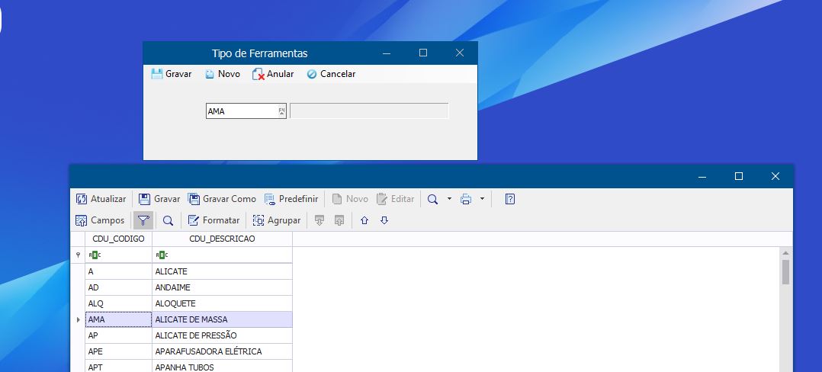The height and width of the screenshot is (372, 822).
Task: Click the empty description input field
Action: 369,111
